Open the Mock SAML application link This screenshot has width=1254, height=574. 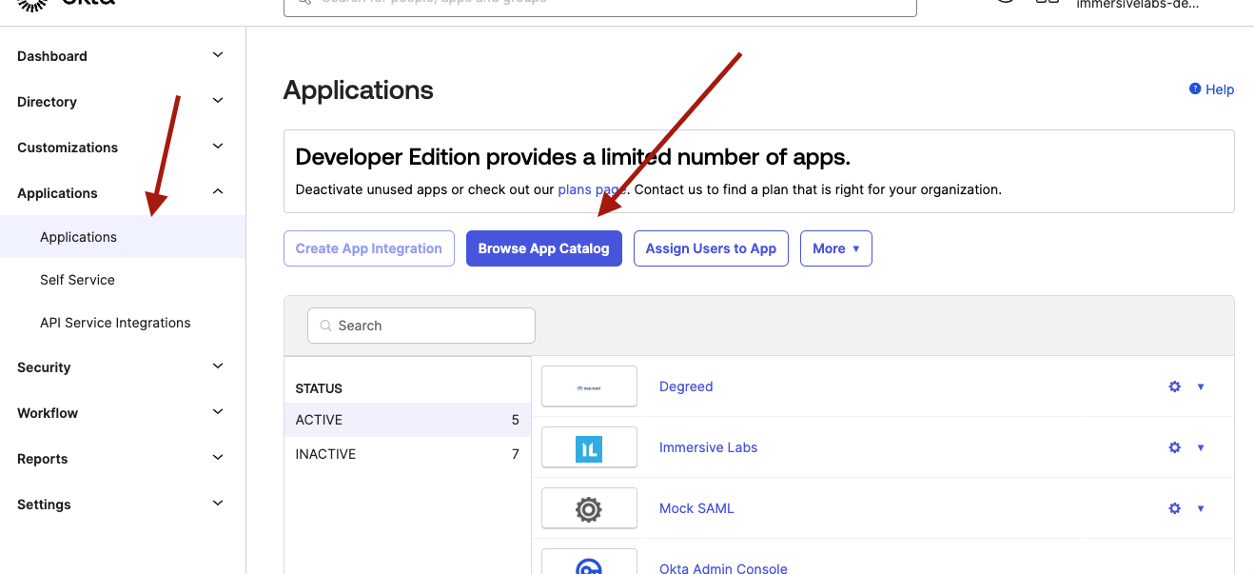point(696,508)
